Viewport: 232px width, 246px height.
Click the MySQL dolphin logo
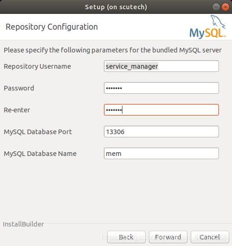coord(207,26)
